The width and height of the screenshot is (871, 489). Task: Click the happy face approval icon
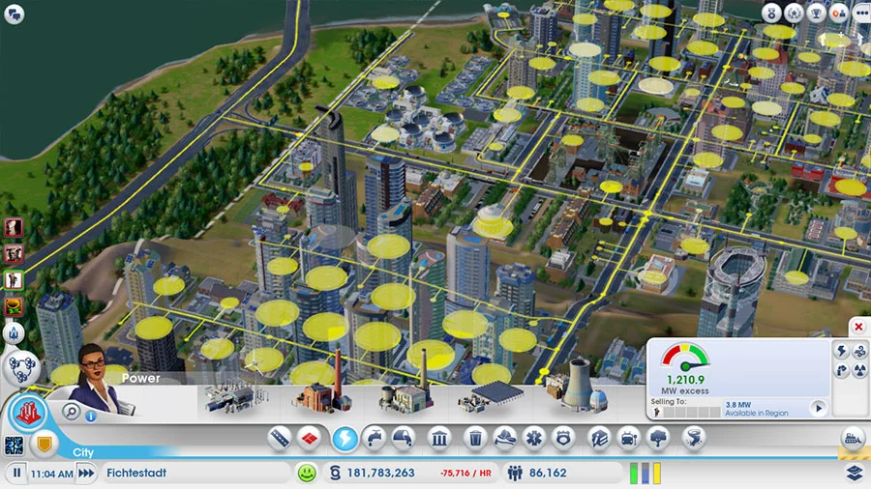(x=307, y=473)
